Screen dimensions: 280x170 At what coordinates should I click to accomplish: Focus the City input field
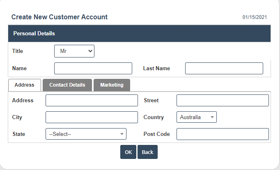(x=92, y=117)
